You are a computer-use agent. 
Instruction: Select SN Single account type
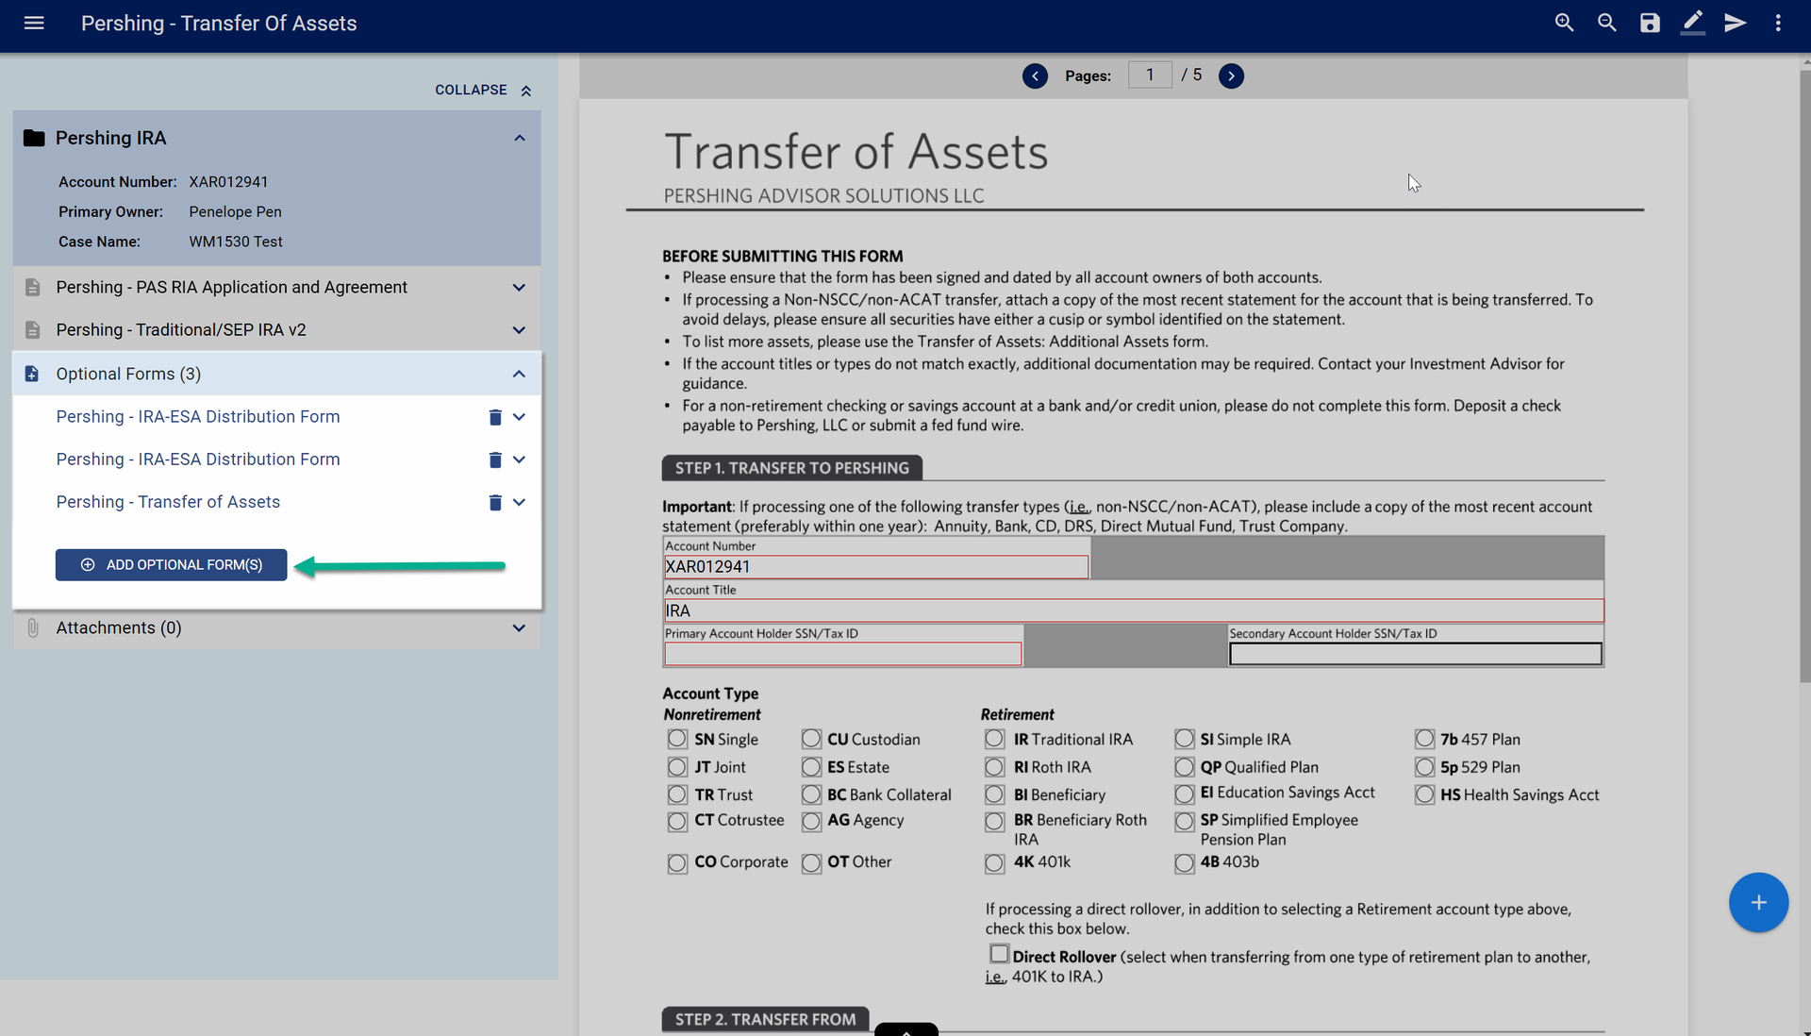point(677,739)
